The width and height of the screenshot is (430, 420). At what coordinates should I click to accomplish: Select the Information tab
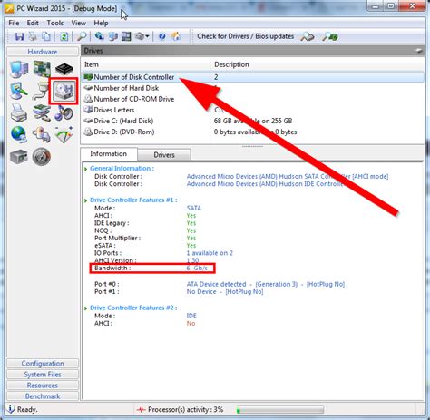point(109,154)
